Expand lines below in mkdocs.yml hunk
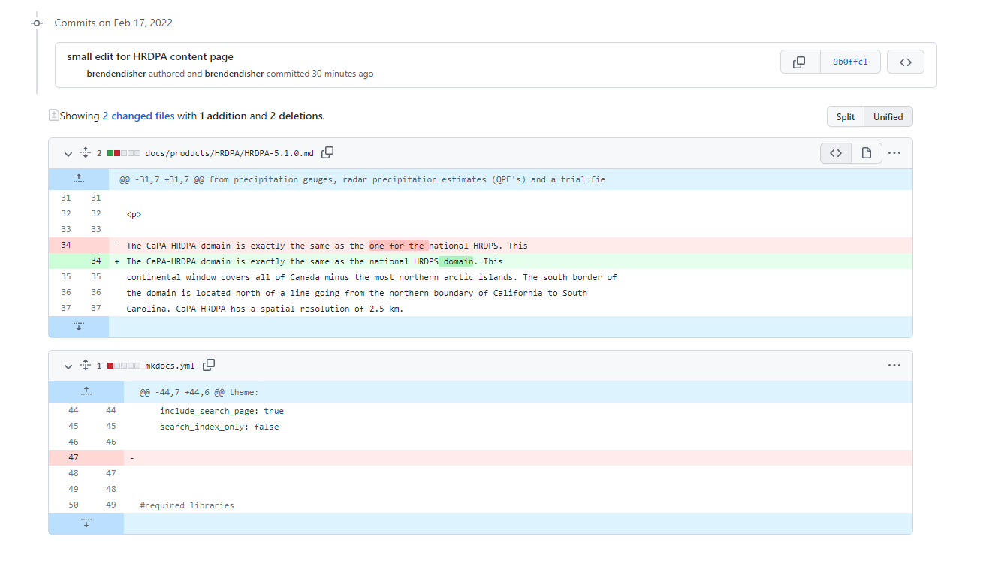 (86, 523)
